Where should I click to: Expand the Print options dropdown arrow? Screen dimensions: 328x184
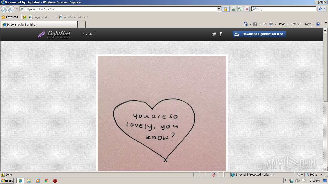tap(275, 24)
